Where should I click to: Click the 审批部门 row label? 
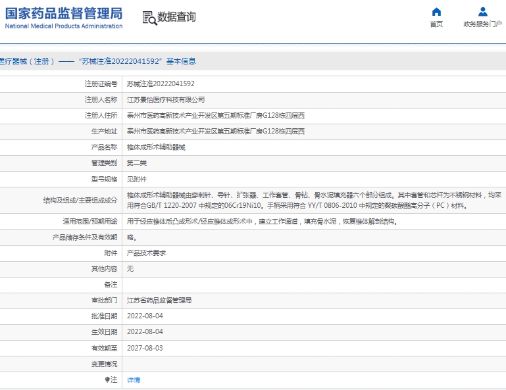(104, 301)
